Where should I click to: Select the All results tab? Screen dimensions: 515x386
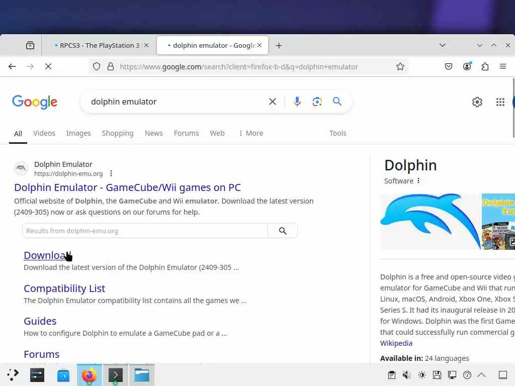[x=18, y=134]
